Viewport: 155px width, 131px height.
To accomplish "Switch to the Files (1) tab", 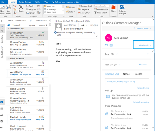I will coord(138,74).
